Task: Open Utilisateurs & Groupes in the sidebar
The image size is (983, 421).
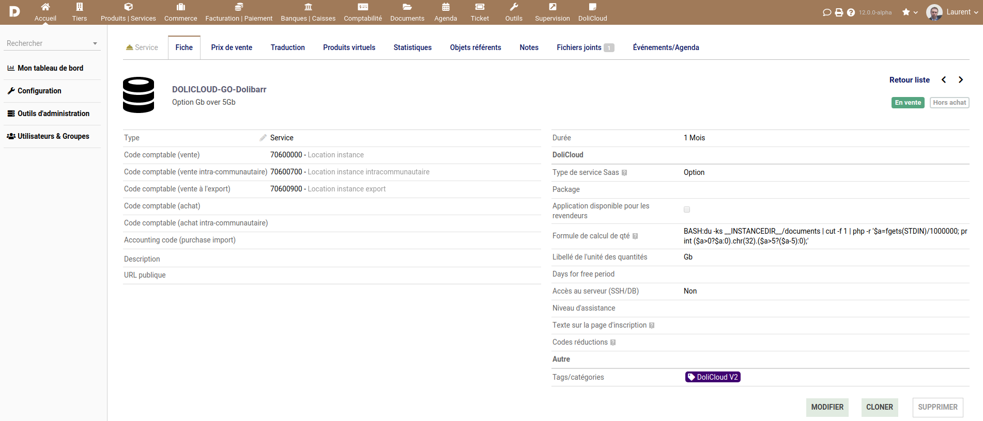Action: point(53,136)
